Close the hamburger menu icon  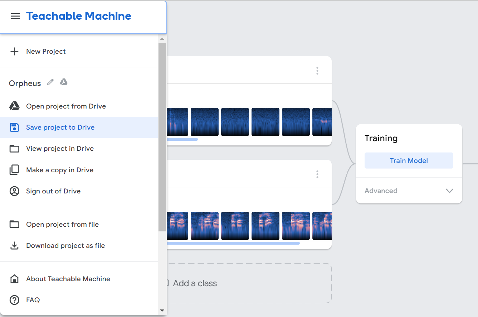pos(15,16)
